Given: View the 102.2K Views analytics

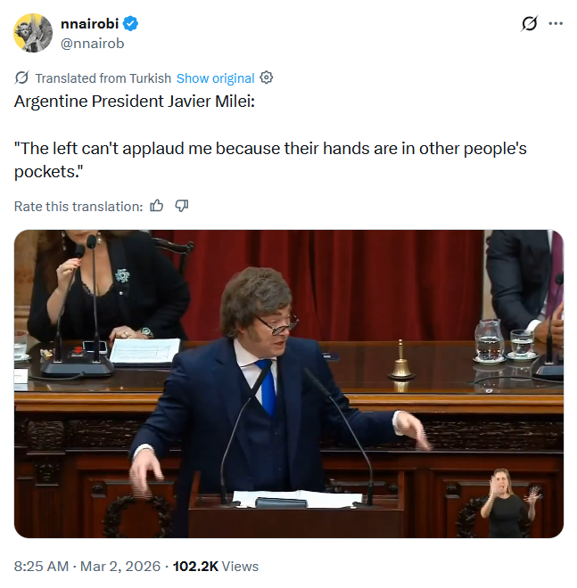Looking at the screenshot, I should coord(216,567).
